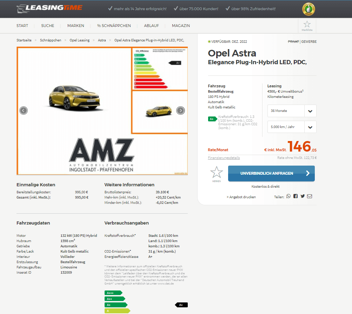Image resolution: width=352 pixels, height=314 pixels.
Task: Click the Merken star icon beside the request button
Action: (217, 173)
